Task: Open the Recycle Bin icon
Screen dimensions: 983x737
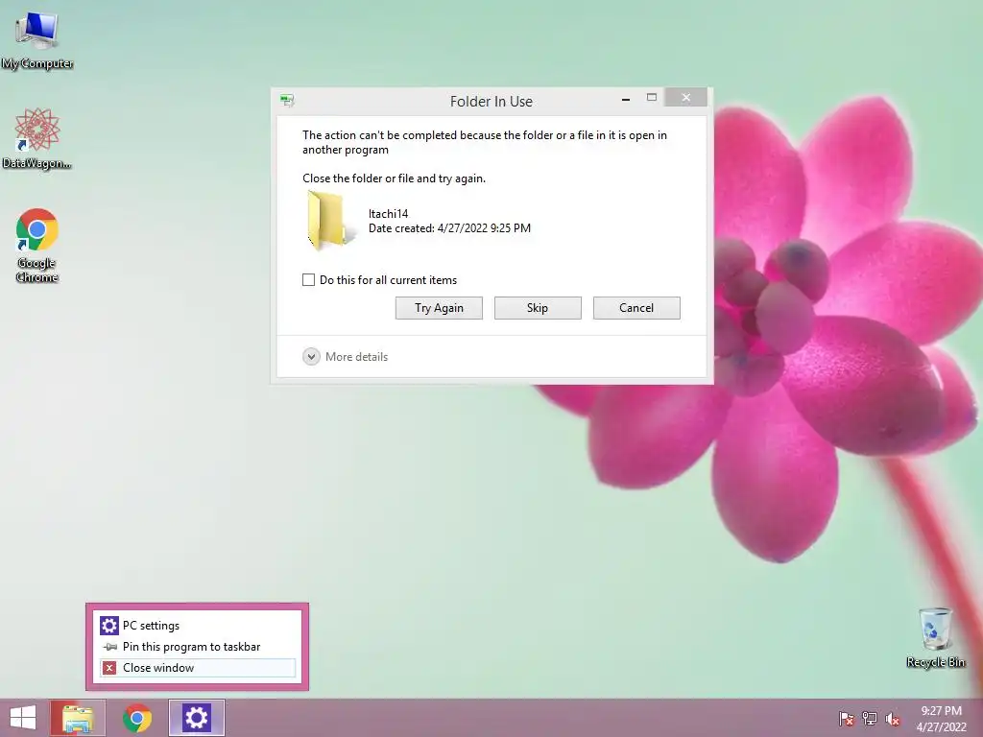Action: pos(935,637)
